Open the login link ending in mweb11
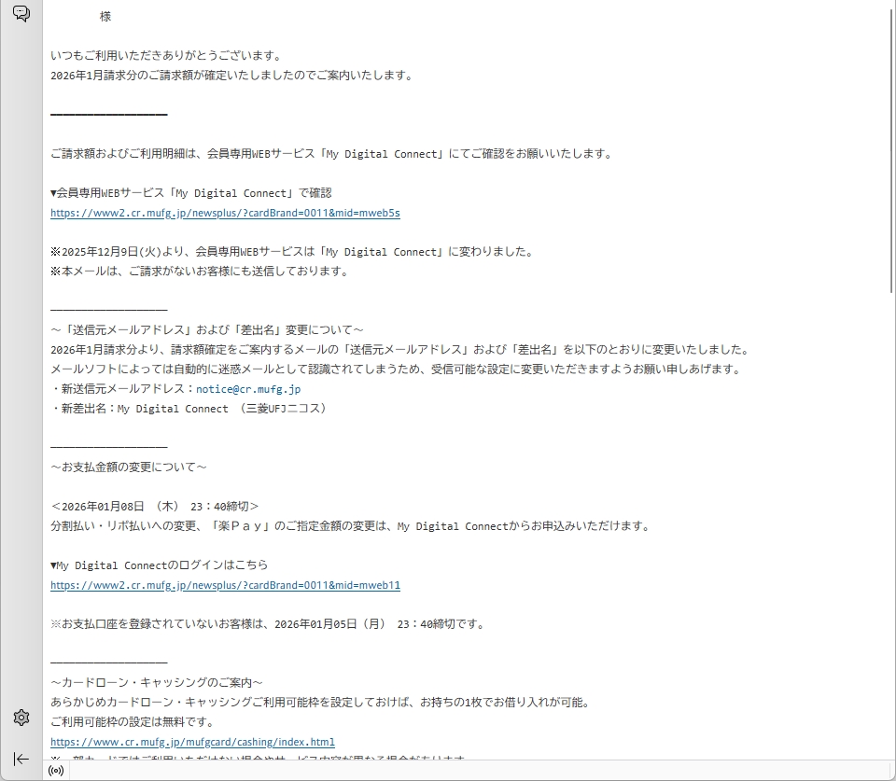Image resolution: width=896 pixels, height=781 pixels. click(225, 585)
